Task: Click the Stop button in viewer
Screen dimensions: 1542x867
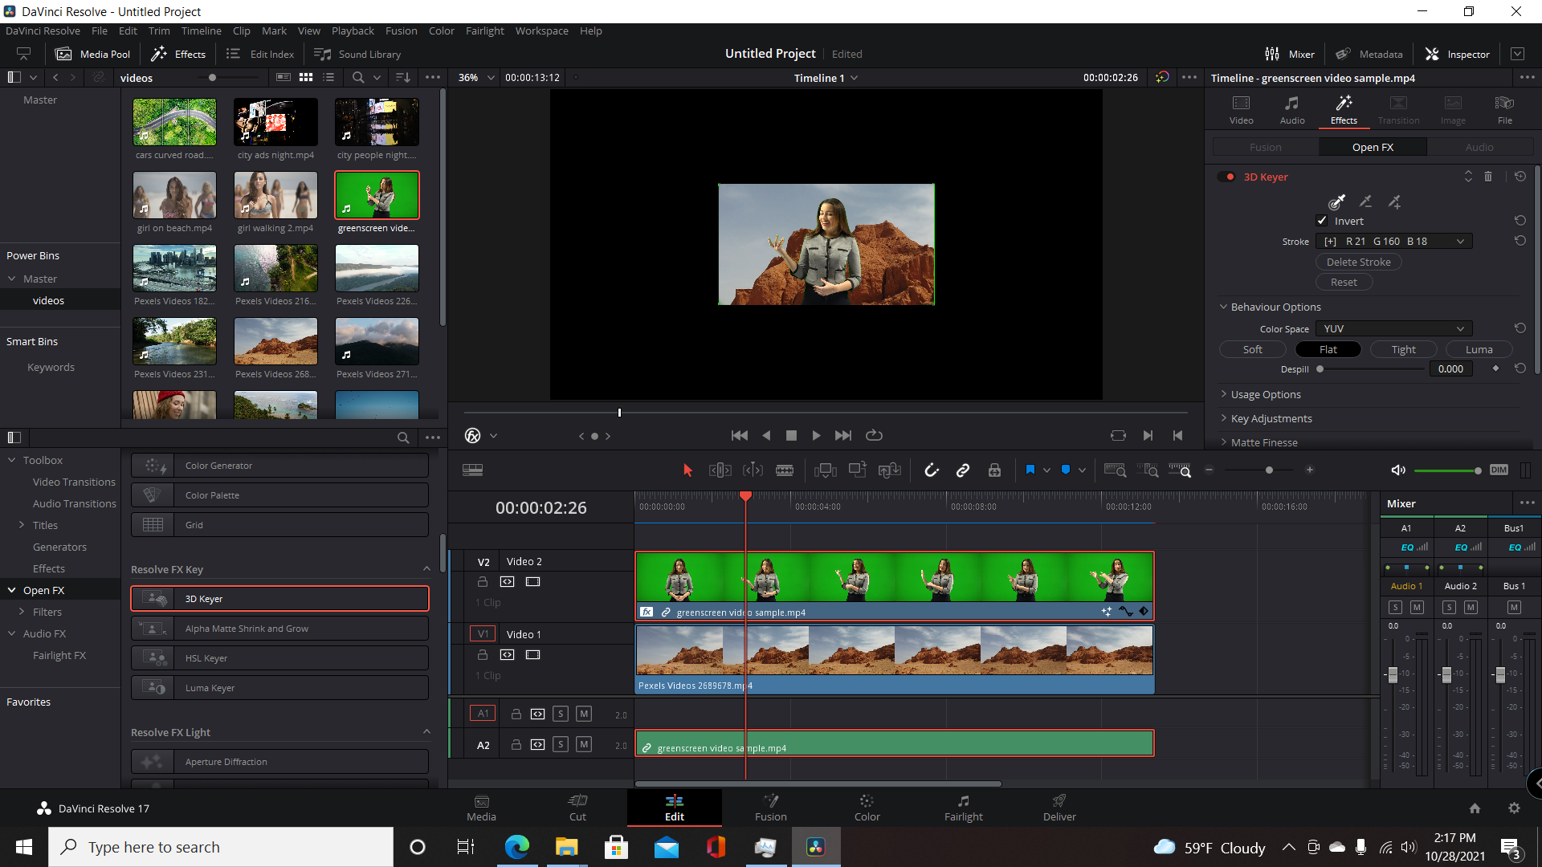Action: 791,436
